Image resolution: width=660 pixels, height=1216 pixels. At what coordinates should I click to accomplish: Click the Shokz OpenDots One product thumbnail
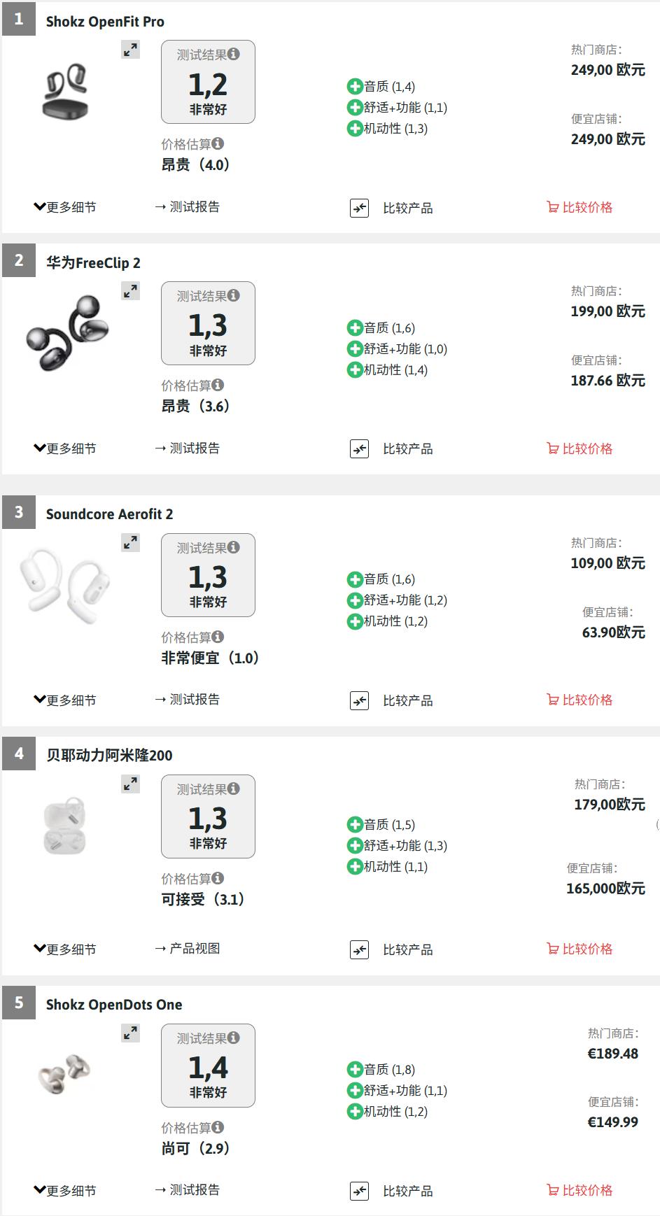point(64,1072)
